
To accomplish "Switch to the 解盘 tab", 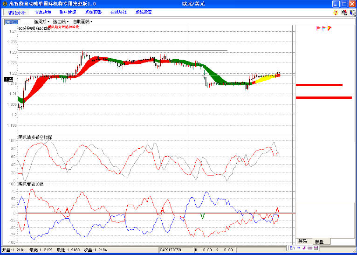I will (x=320, y=241).
